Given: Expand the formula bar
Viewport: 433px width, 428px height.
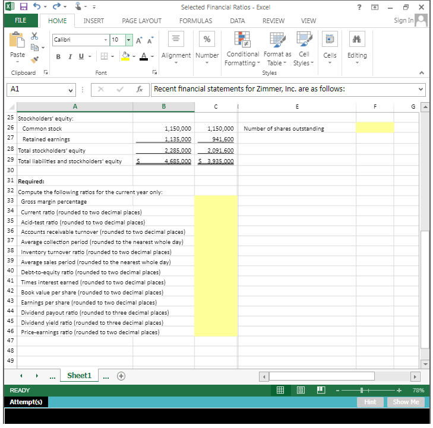Looking at the screenshot, I should pyautogui.click(x=421, y=90).
